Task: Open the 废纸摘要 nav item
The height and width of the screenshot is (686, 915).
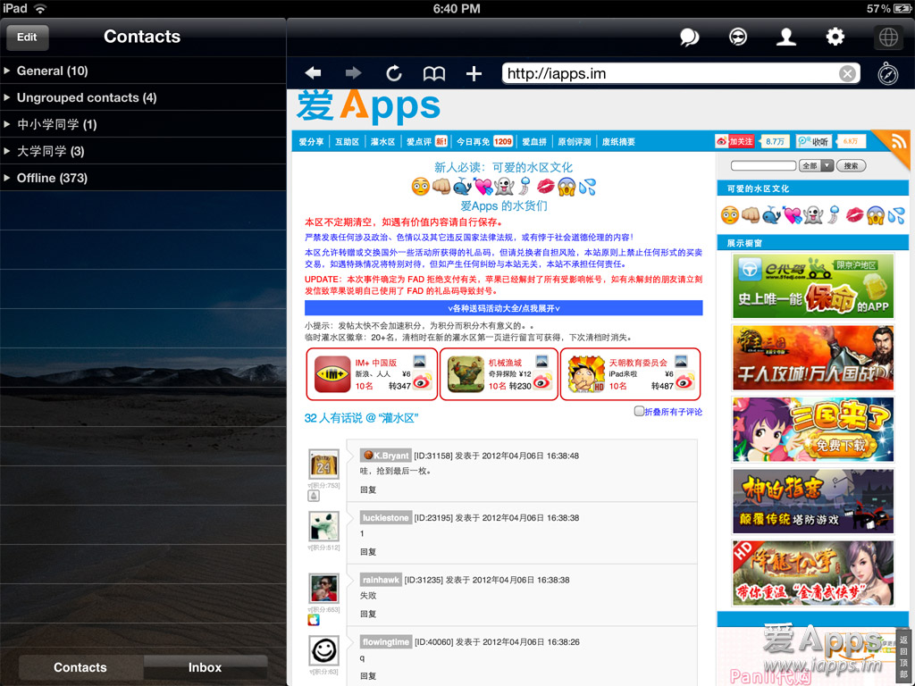Action: pos(618,142)
